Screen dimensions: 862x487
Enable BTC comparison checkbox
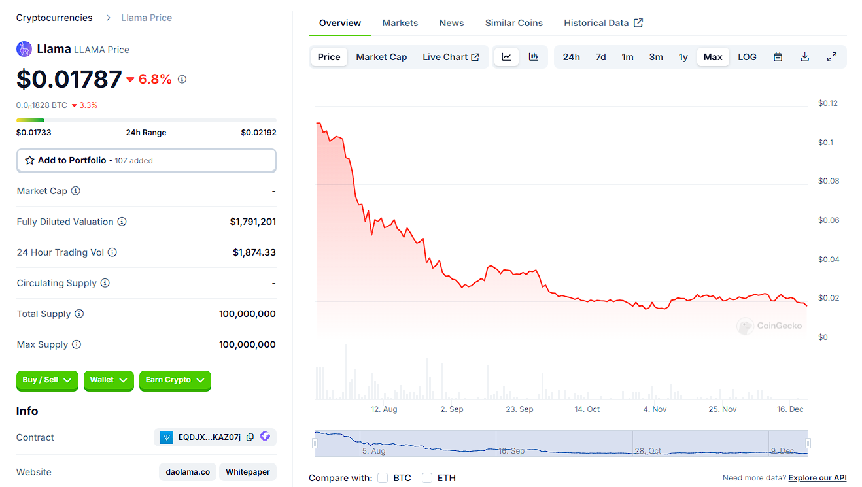[x=383, y=478]
